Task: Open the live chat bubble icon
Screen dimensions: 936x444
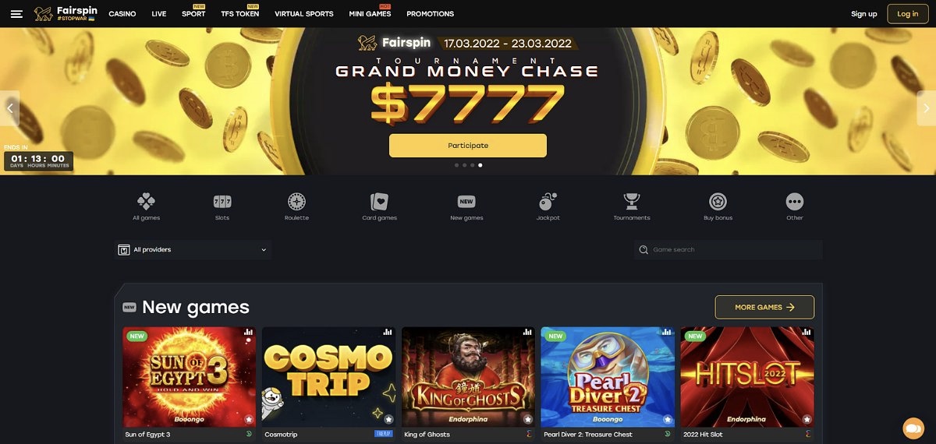Action: pos(913,428)
